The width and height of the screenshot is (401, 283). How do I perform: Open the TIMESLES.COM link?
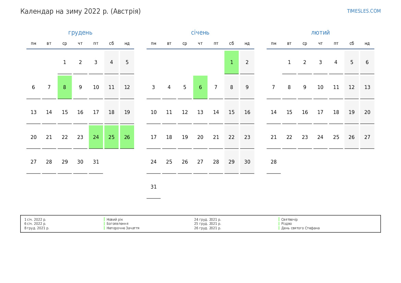pyautogui.click(x=364, y=11)
